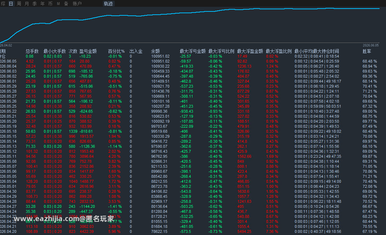The height and width of the screenshot is (235, 386).
Task: Select balance cell 100930.22
Action: click(160, 66)
